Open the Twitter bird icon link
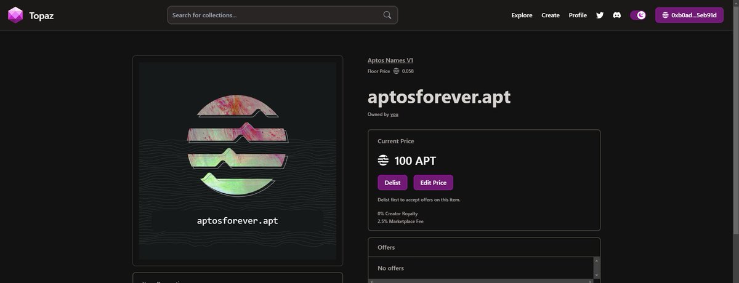This screenshot has width=739, height=283. [600, 15]
